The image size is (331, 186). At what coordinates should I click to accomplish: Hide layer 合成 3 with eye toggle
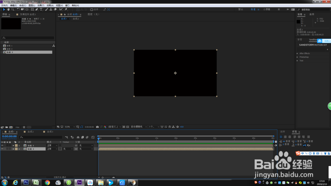point(2,149)
